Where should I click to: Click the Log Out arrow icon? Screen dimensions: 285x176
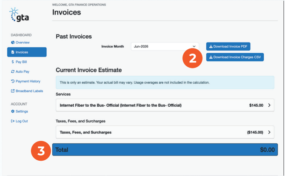13,121
